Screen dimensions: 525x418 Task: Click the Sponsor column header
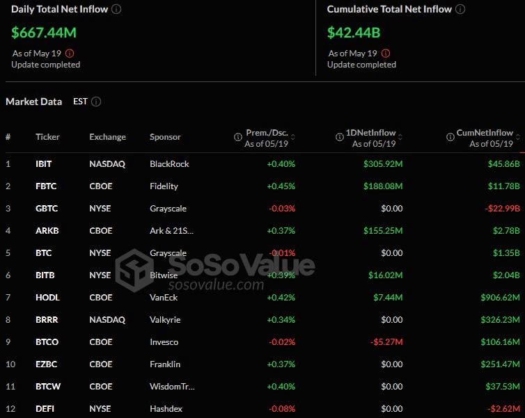click(165, 137)
